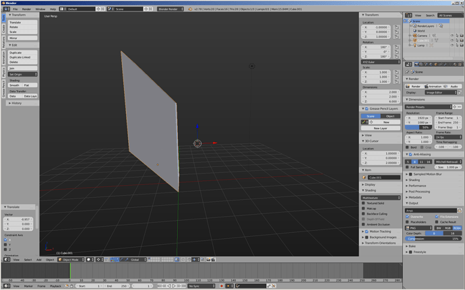Uncheck the Overwrite checkbox
This screenshot has height=290, width=465.
pos(408,217)
